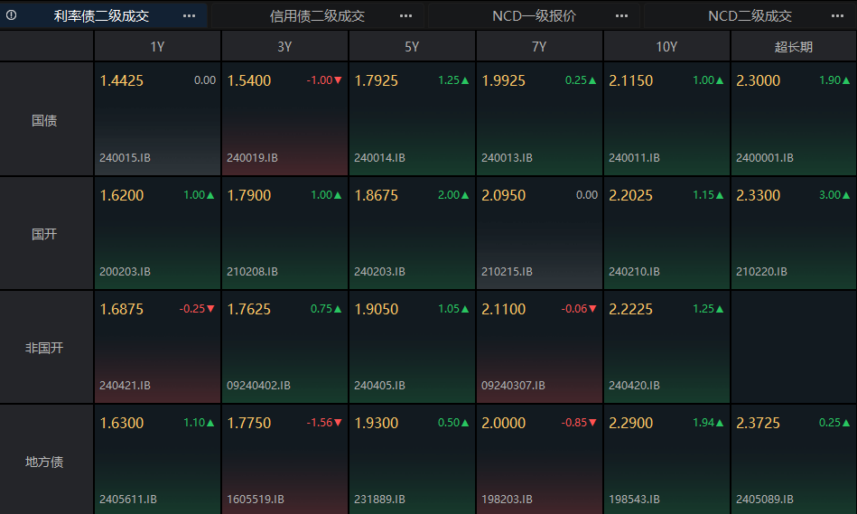Screen dimensions: 857x514
Task: Click bond code 2400001.IB
Action: pos(765,157)
